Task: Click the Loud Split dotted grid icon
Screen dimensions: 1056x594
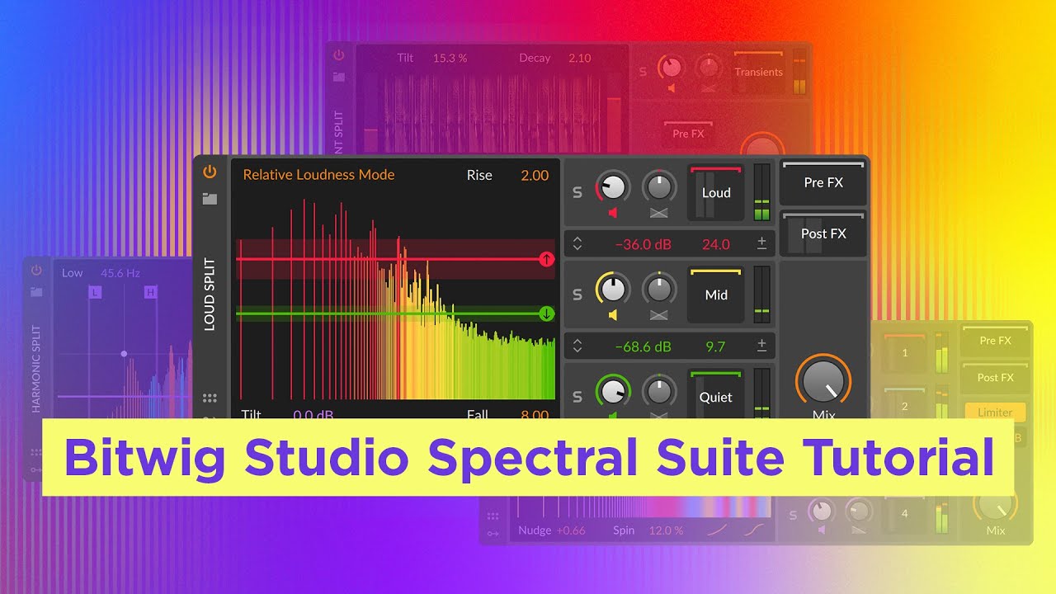Action: (210, 398)
